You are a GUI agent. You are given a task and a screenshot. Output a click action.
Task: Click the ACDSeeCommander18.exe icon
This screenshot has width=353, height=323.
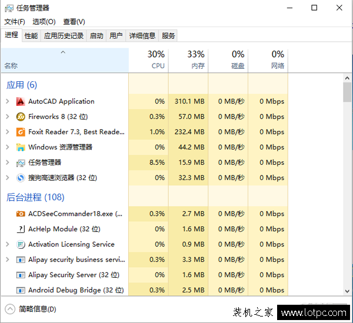pyautogui.click(x=21, y=214)
